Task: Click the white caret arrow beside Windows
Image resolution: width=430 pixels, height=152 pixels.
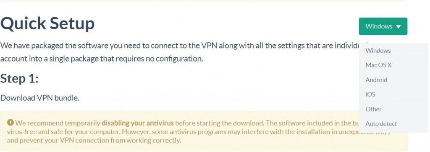Action: pos(399,27)
